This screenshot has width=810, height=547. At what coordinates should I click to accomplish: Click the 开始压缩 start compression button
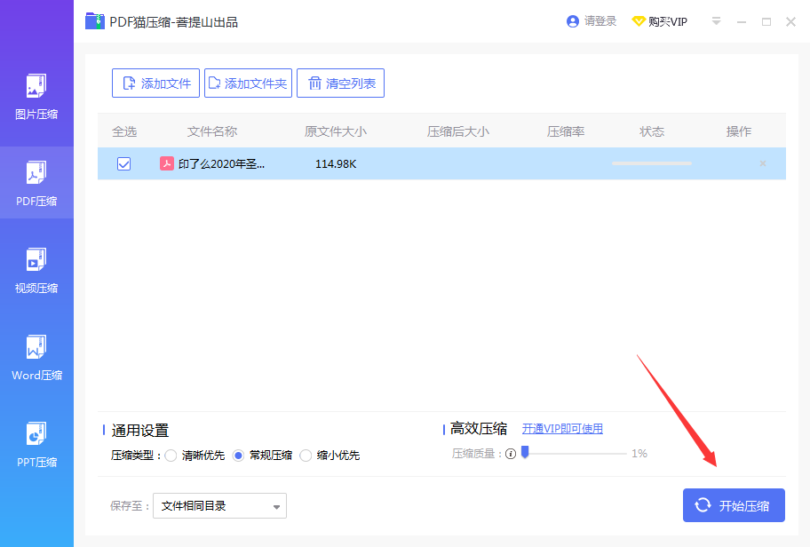point(734,505)
